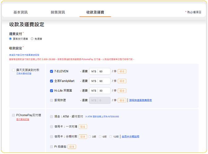
Task: Enable 露天支援貨到付款 checkbox
Action: [x=14, y=70]
